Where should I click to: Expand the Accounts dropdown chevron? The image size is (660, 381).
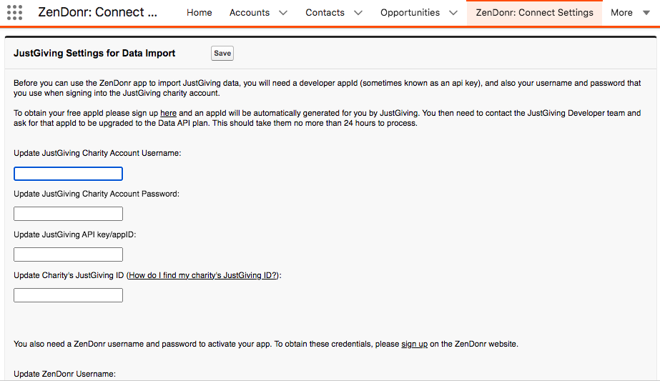click(x=283, y=13)
